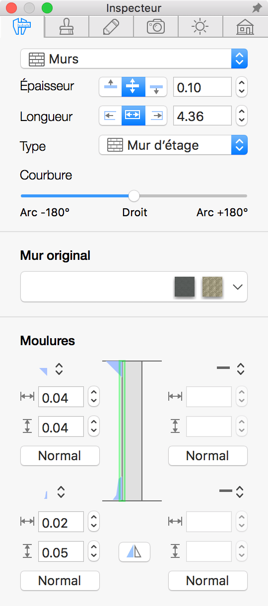The height and width of the screenshot is (606, 268).
Task: Set length anchor to left arrow
Action: point(110,116)
